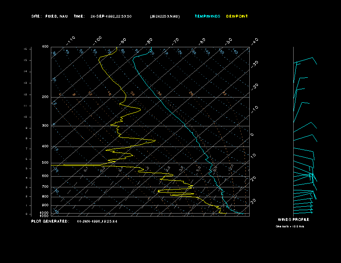Click the -60 temperature axis label
This screenshot has width=341, height=263.
click(x=202, y=41)
